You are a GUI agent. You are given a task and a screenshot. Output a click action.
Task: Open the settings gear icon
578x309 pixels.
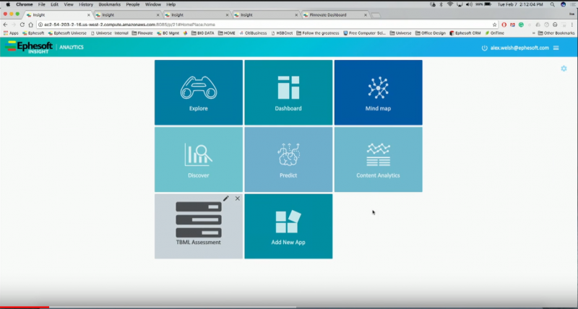(564, 69)
